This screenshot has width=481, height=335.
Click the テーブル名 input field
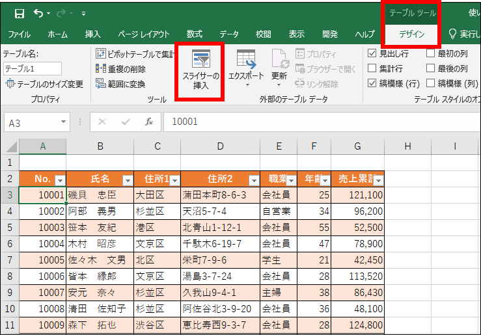(33, 69)
